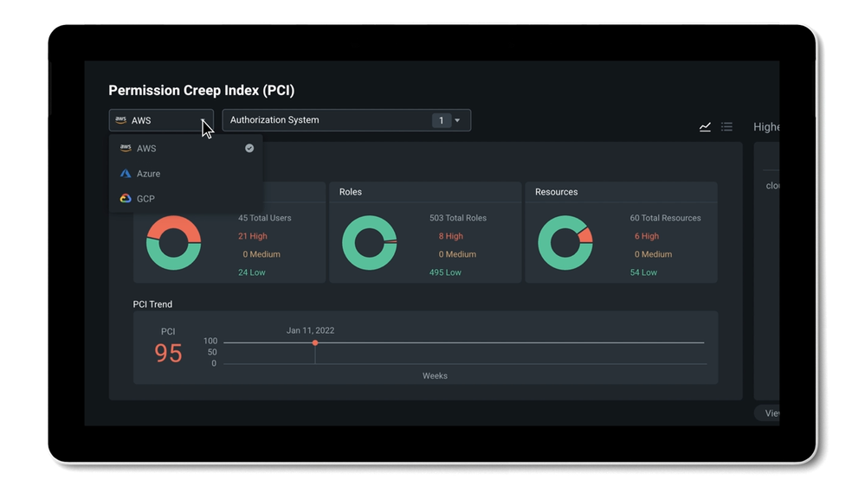Screen dimensions: 865x486
Task: Open the Authorization System dropdown
Action: coord(346,120)
